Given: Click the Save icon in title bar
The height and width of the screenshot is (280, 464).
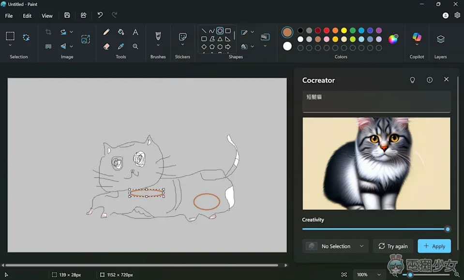Looking at the screenshot, I should [x=67, y=15].
